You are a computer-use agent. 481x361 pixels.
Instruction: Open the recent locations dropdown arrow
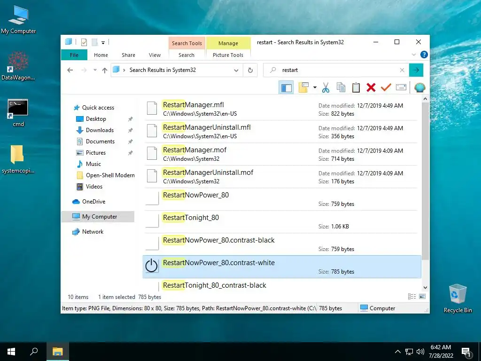(95, 71)
